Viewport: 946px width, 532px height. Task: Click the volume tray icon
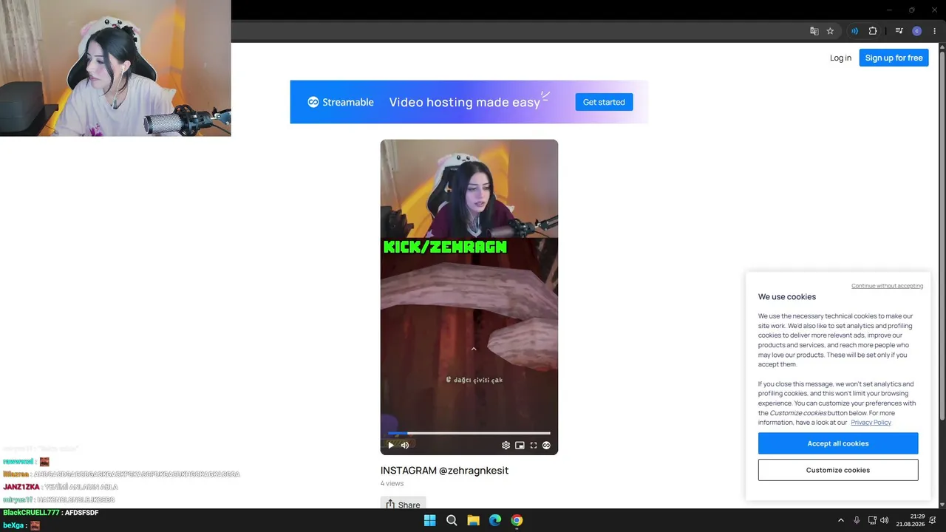tap(885, 520)
